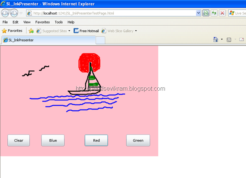Open the Suggested Sites link

(52, 31)
